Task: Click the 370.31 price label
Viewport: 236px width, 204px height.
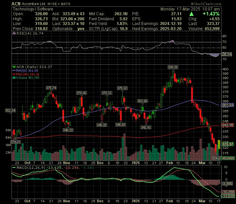Action: click(x=107, y=93)
